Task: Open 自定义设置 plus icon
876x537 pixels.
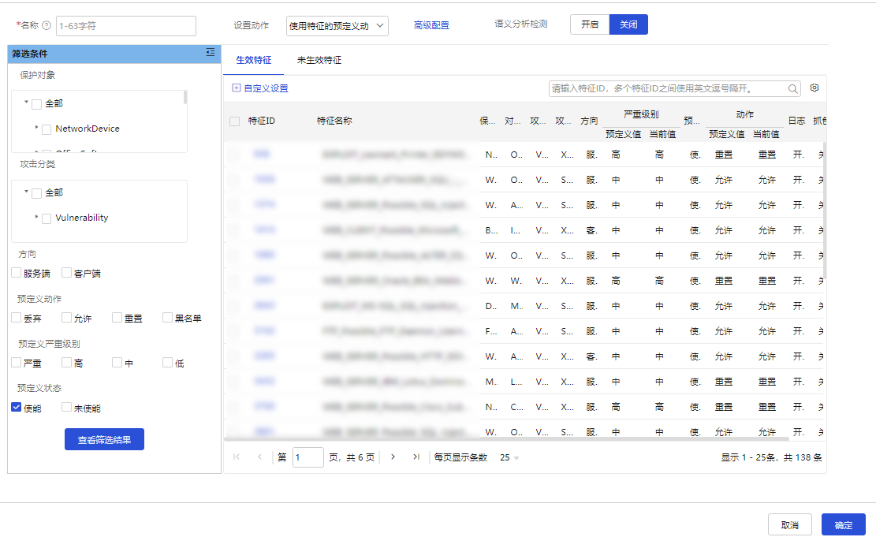Action: 236,88
